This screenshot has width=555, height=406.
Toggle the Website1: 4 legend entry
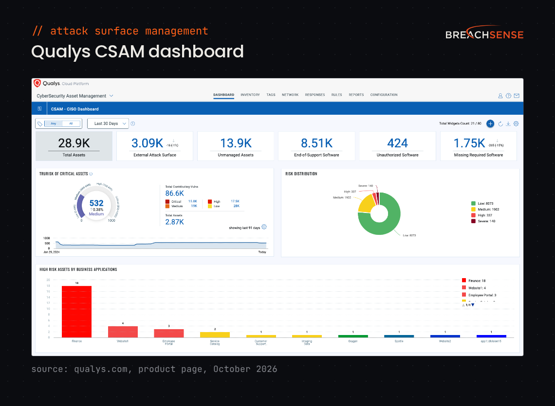[x=474, y=288]
